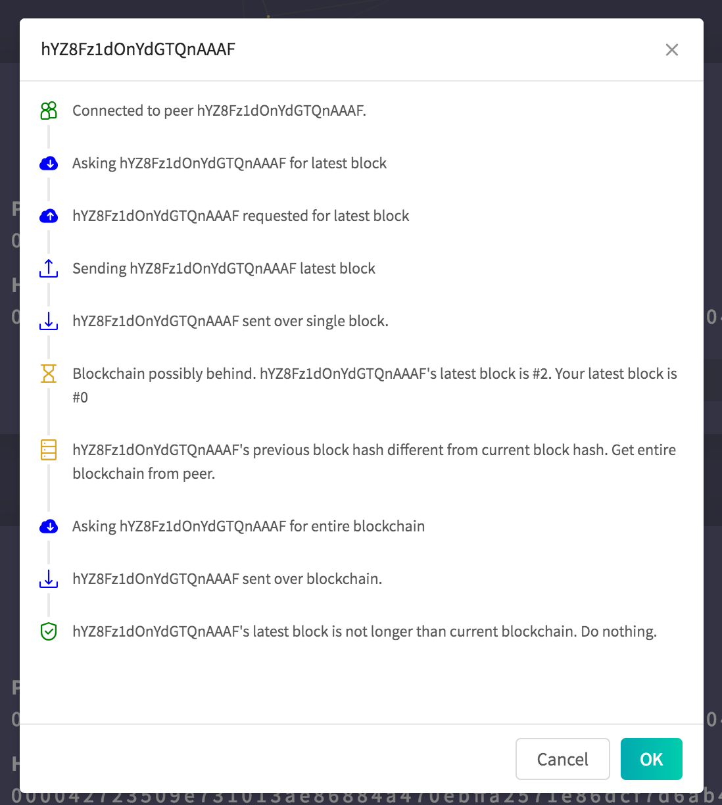Click cloud download icon beside latest block request
The image size is (722, 805).
click(49, 163)
